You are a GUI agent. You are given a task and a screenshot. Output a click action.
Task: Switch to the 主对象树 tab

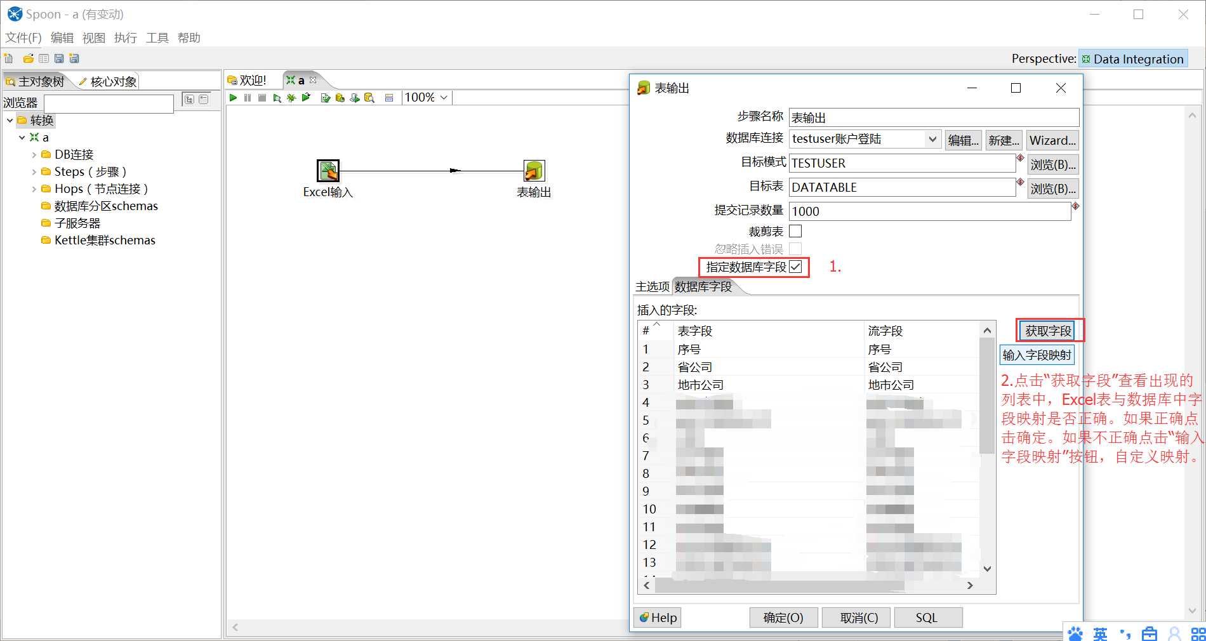36,81
